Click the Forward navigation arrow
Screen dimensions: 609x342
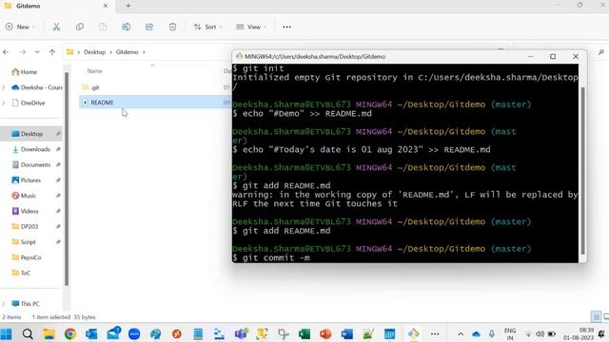pos(23,52)
